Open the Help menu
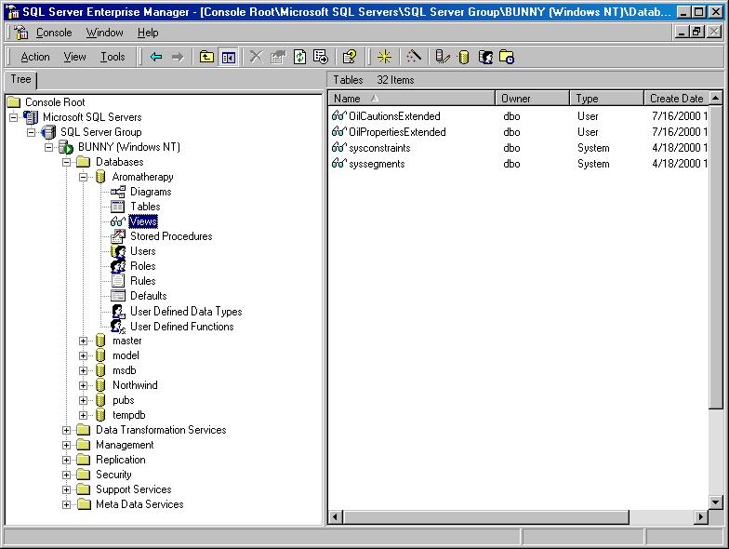This screenshot has height=549, width=729. pos(148,33)
